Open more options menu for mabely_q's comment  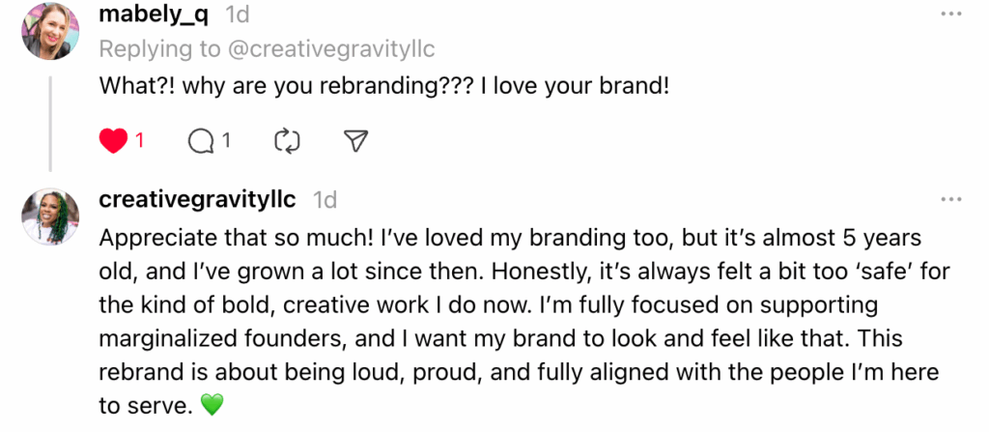point(950,14)
